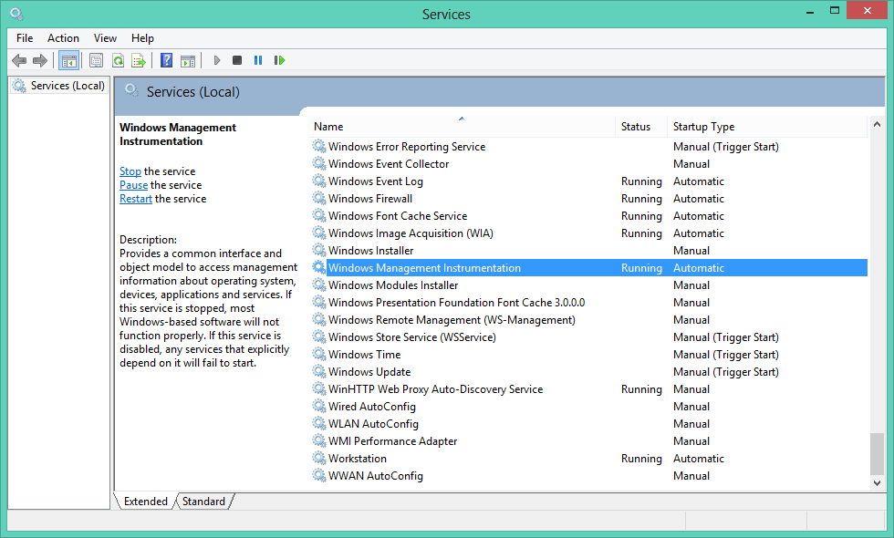
Task: Click the gear icon beside Windows Update
Action: click(319, 372)
